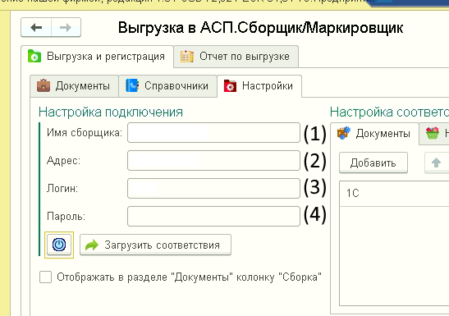Viewport: 449px width, 316px height.
Task: Click the briefcase icon on Документы tab
Action: (x=44, y=85)
